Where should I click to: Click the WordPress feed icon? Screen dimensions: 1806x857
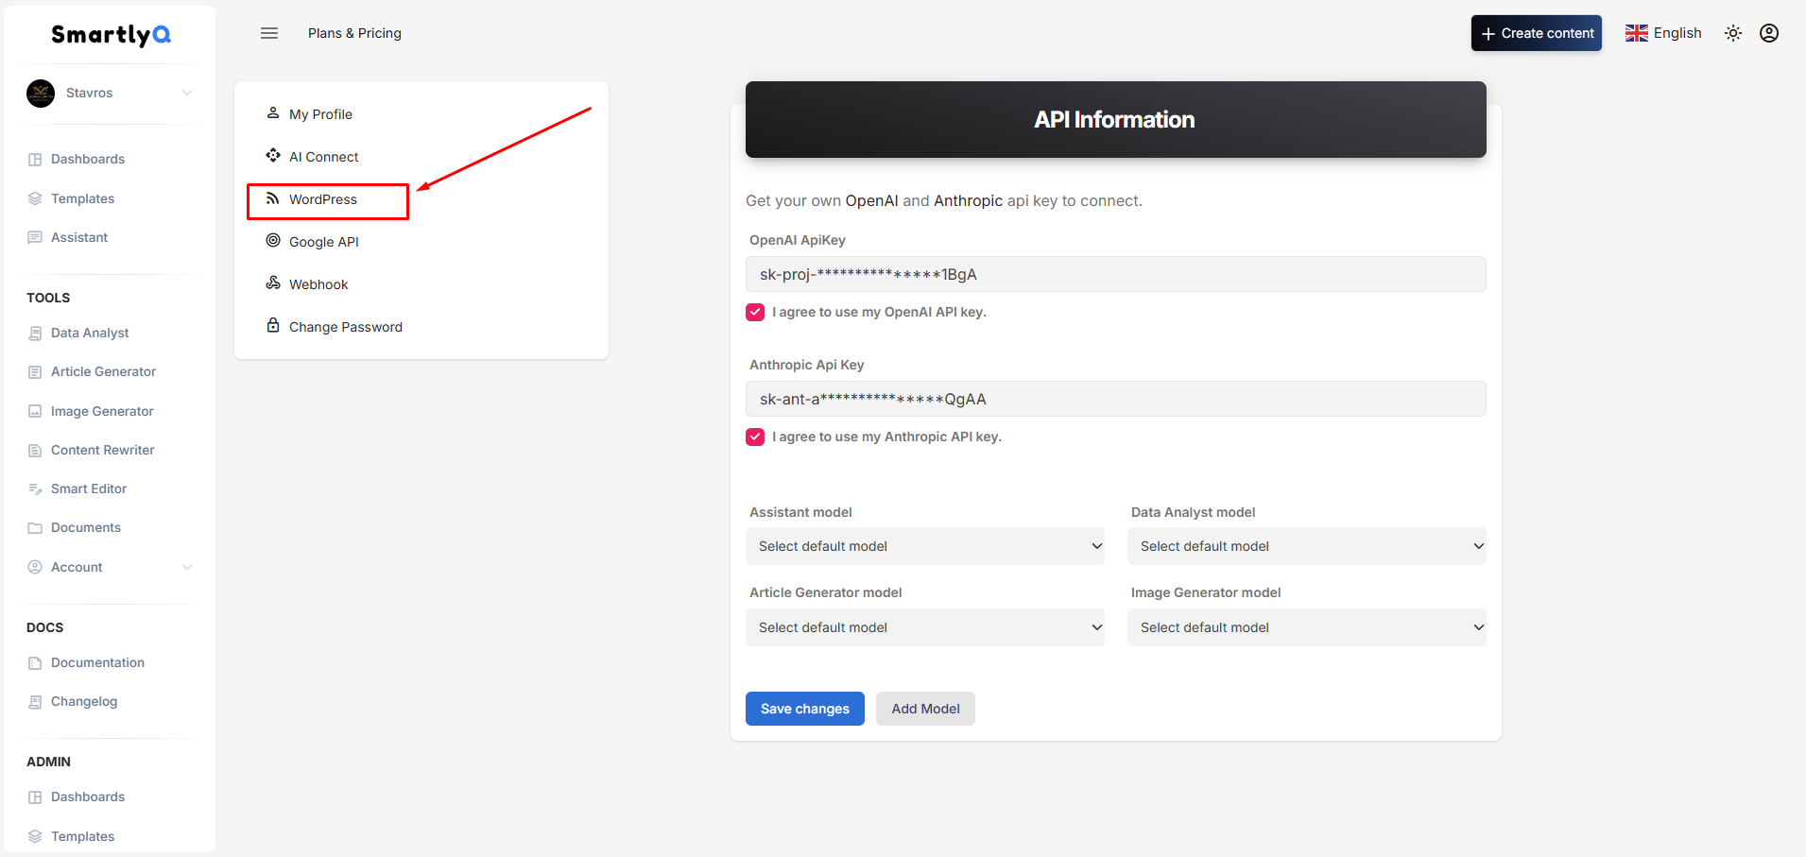273,198
